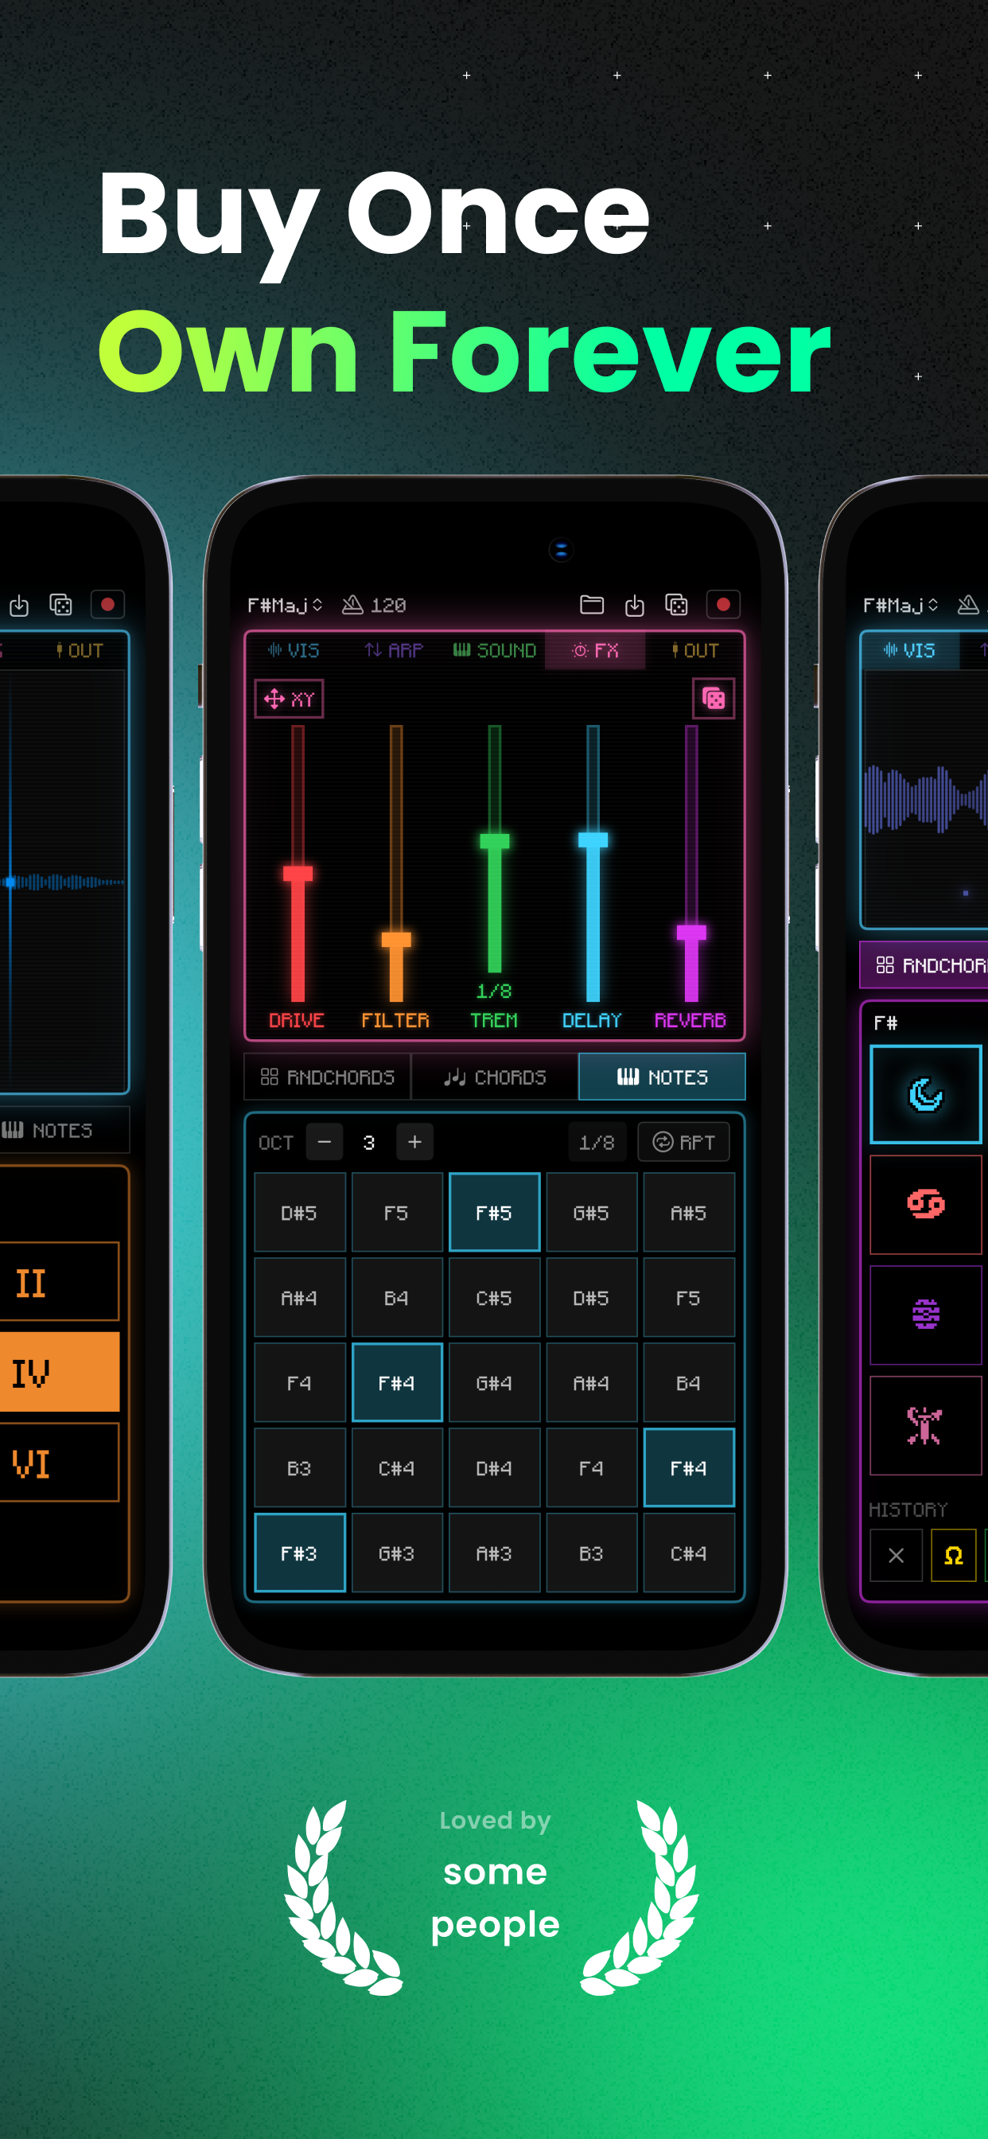Select the orange IV chord pad
Viewport: 988px width, 2139px height.
click(58, 1373)
